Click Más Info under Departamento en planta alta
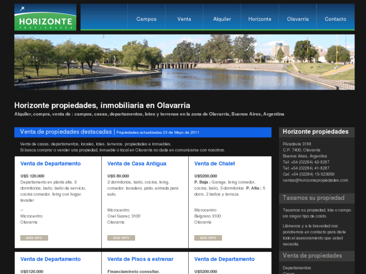Screen dimensions: 366x274 34,238
